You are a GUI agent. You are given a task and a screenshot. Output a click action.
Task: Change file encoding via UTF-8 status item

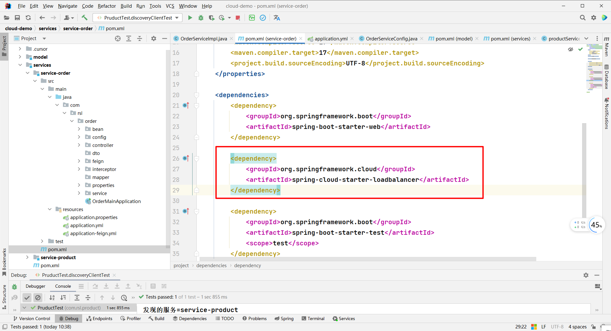(557, 327)
